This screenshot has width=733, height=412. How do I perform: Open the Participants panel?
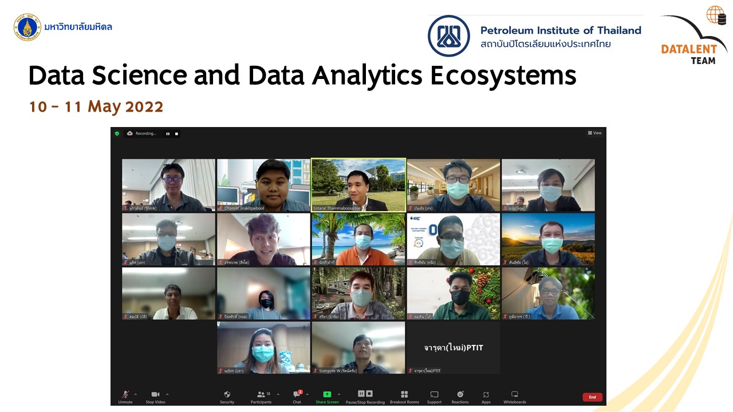(261, 395)
